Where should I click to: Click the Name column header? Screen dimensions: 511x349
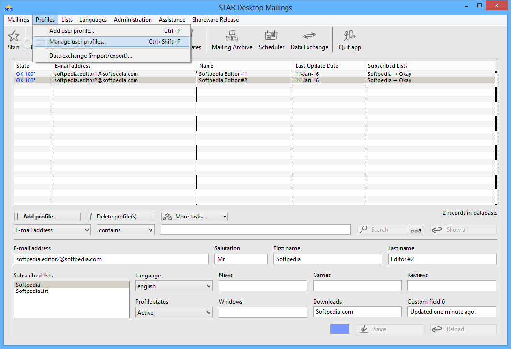[245, 66]
